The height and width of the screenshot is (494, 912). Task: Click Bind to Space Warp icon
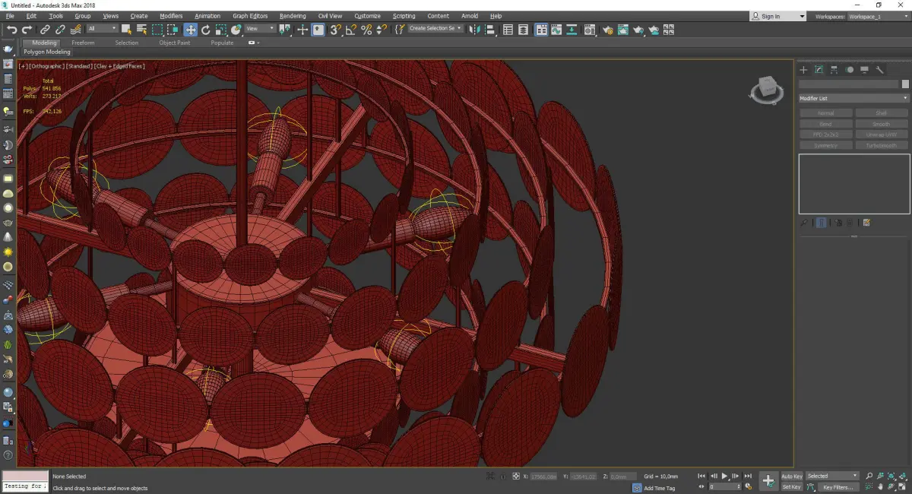[76, 30]
